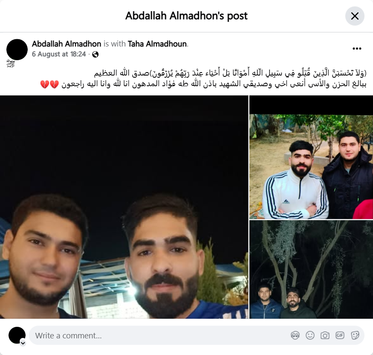This screenshot has height=355, width=373.
Task: Open the sticker picker icon
Action: [355, 335]
